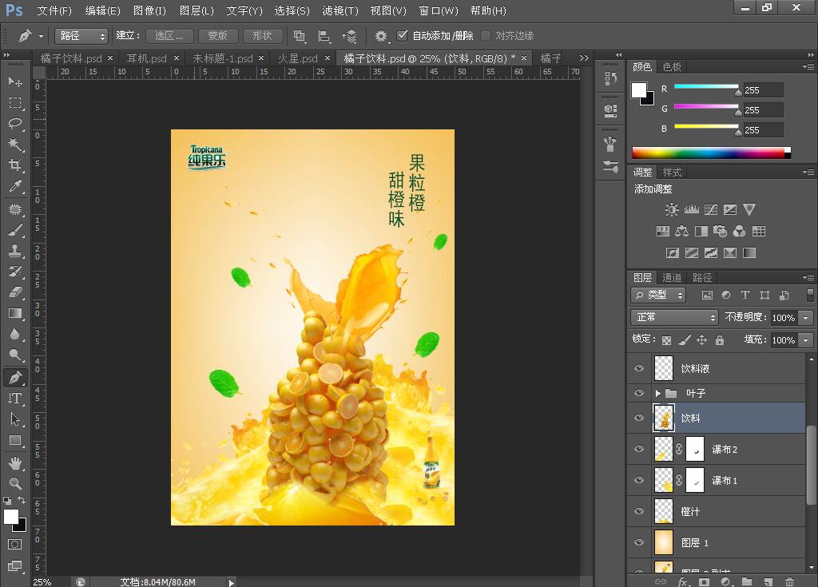Hide the 饮料液 layer
Screen dimensions: 818x587
pyautogui.click(x=638, y=368)
